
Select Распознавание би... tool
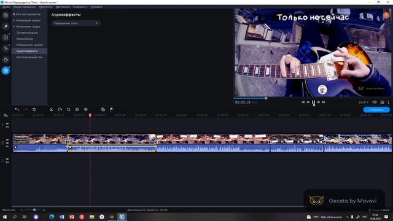pyautogui.click(x=29, y=57)
